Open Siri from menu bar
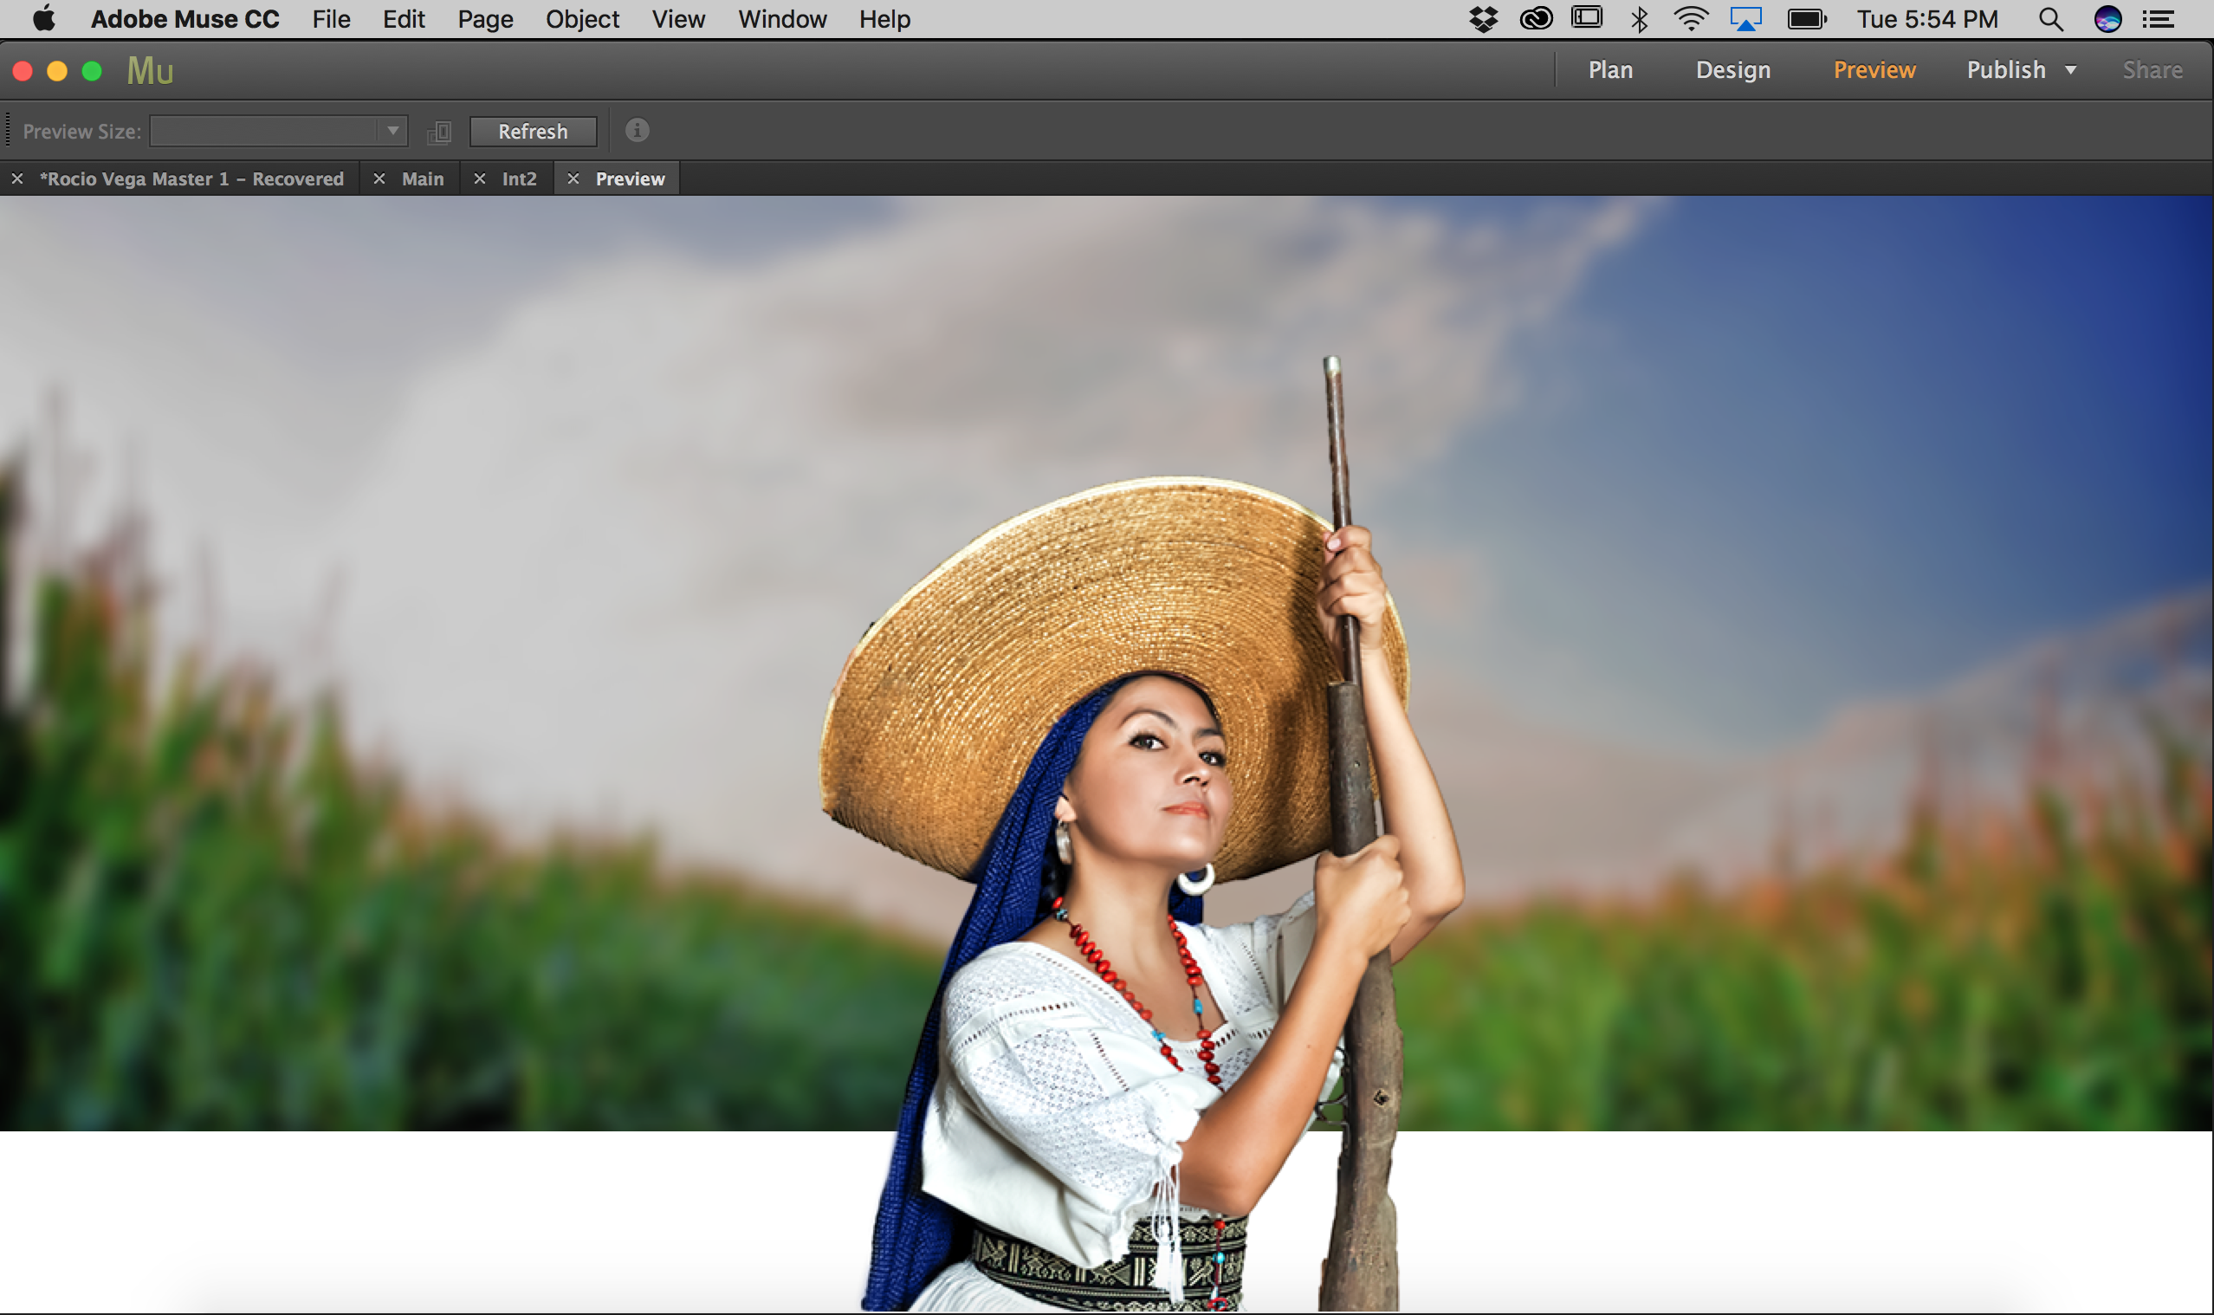 [x=2107, y=18]
